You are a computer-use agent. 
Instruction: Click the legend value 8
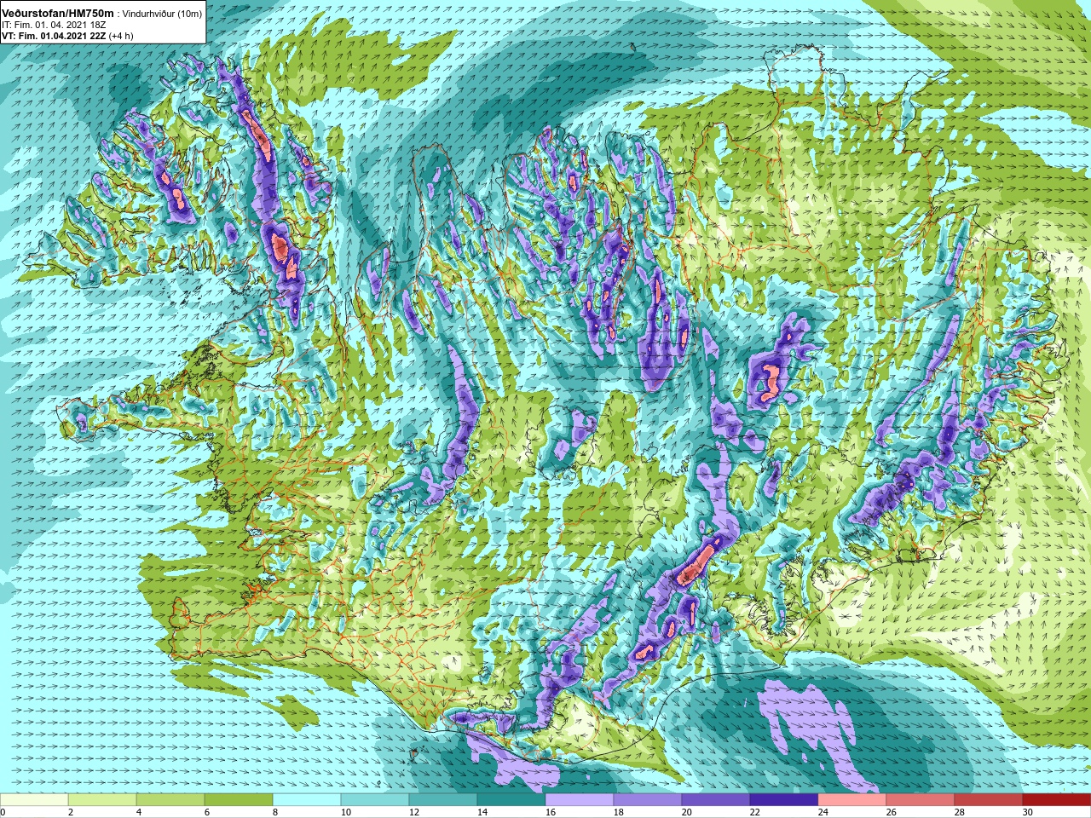point(274,812)
